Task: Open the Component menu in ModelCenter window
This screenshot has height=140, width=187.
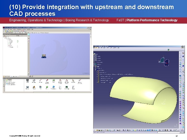Action: tap(19, 29)
